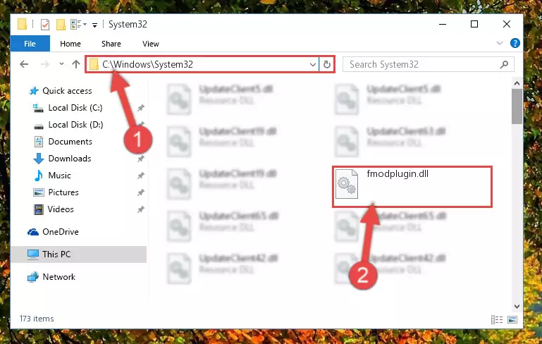Image resolution: width=542 pixels, height=344 pixels.
Task: Unpin Music using its pin icon
Action: (x=141, y=176)
